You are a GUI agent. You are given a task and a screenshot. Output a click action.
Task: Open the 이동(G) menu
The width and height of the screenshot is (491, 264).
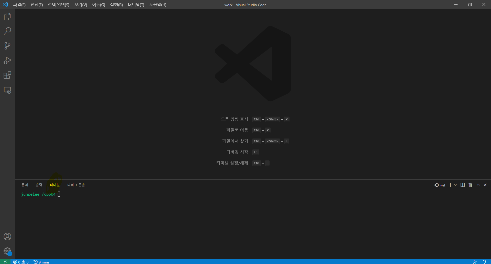[x=99, y=5]
